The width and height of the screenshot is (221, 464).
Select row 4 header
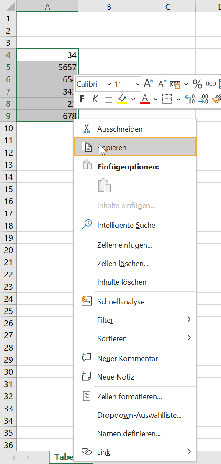coord(8,55)
